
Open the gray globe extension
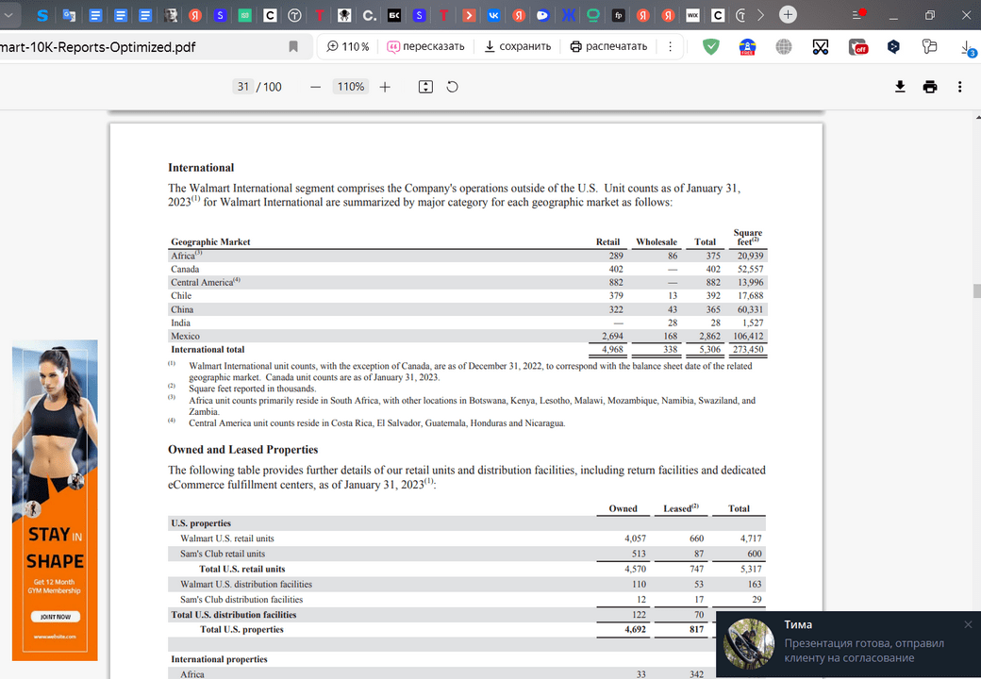[x=783, y=46]
